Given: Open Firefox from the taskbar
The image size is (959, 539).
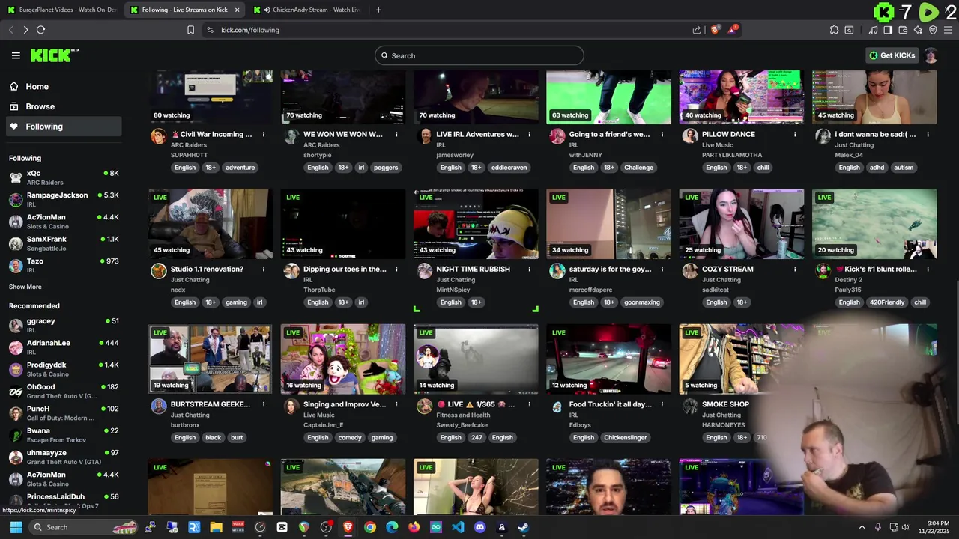Looking at the screenshot, I should 414,527.
